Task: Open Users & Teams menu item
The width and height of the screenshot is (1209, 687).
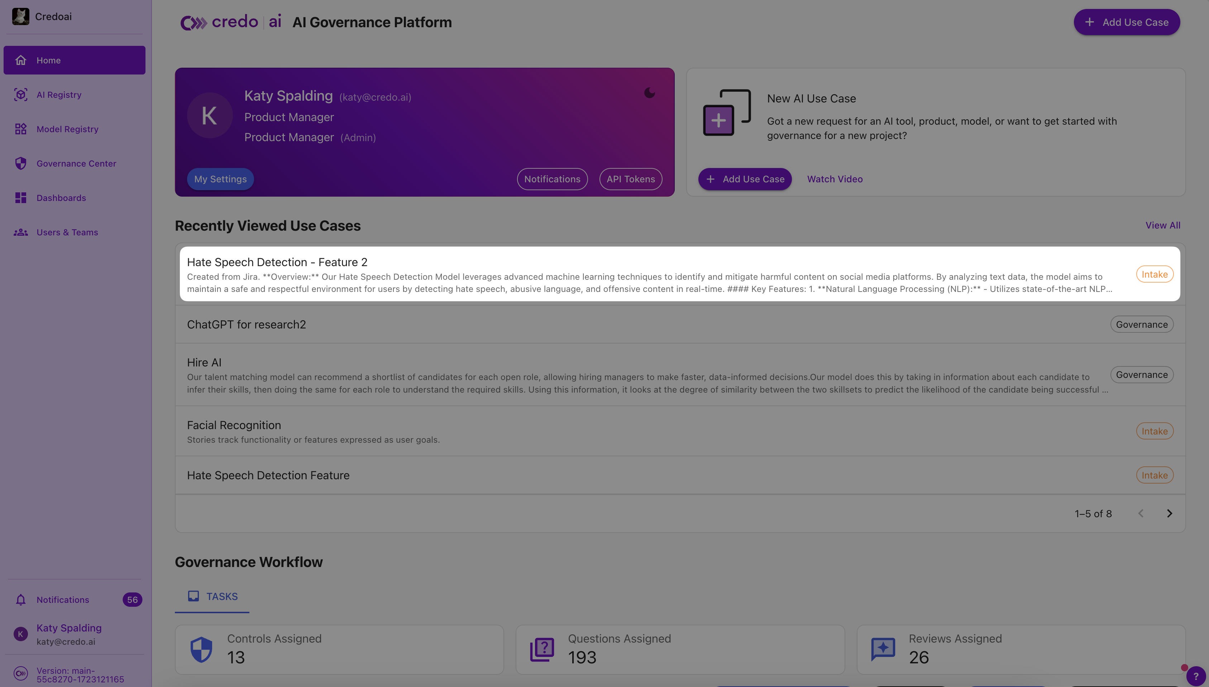Action: click(67, 232)
